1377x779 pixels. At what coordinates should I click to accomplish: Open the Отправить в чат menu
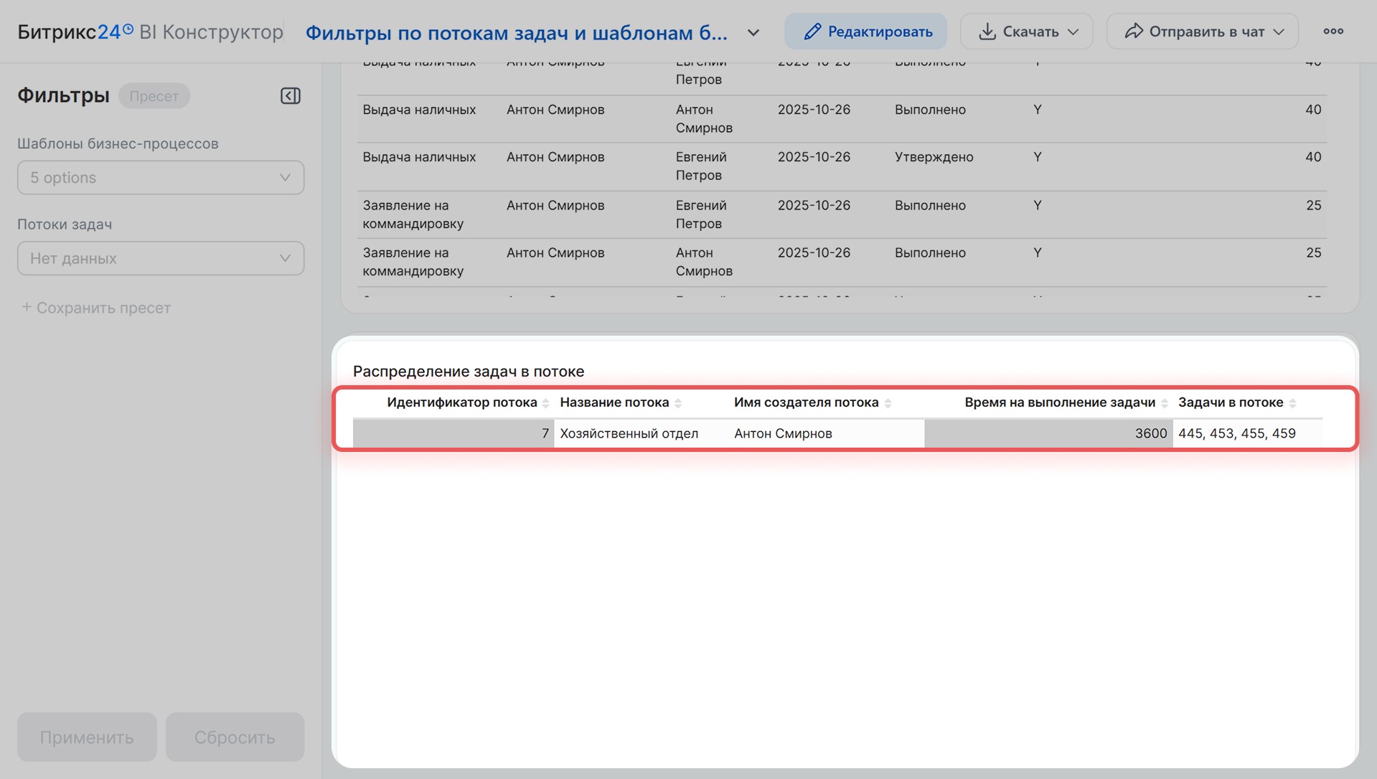1202,32
